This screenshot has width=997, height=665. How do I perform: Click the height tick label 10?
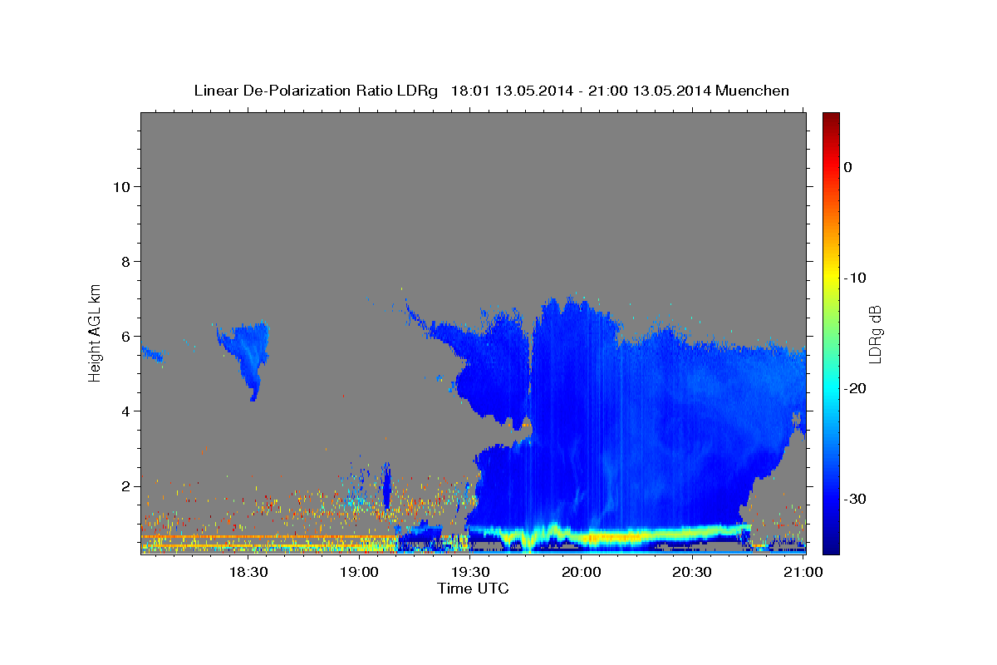coord(120,186)
